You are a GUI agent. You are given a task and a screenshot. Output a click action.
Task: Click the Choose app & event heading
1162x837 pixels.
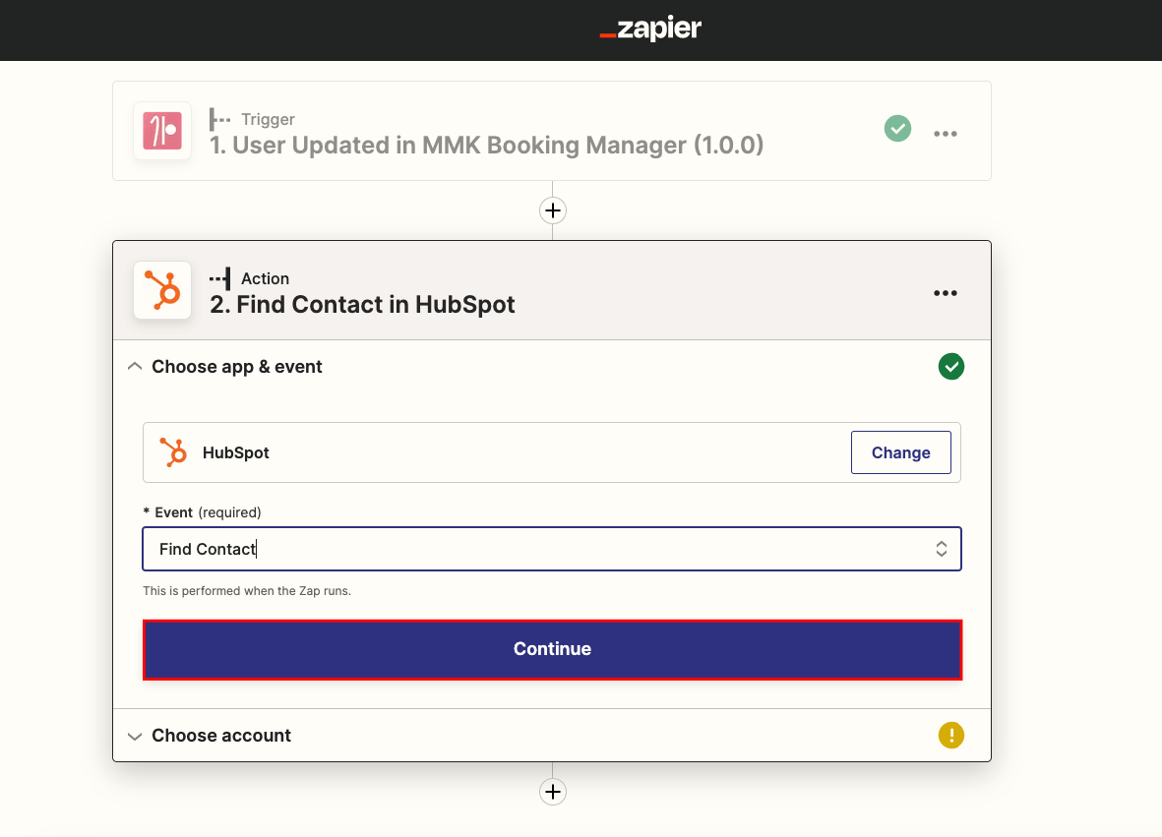tap(236, 367)
